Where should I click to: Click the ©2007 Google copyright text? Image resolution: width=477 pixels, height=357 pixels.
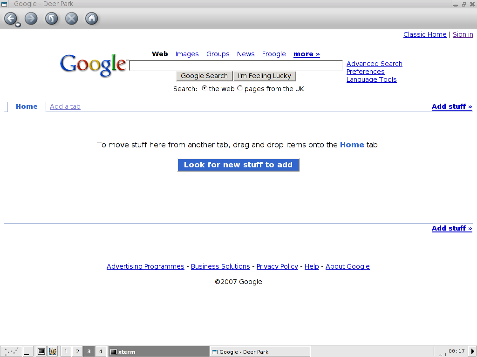tap(238, 282)
